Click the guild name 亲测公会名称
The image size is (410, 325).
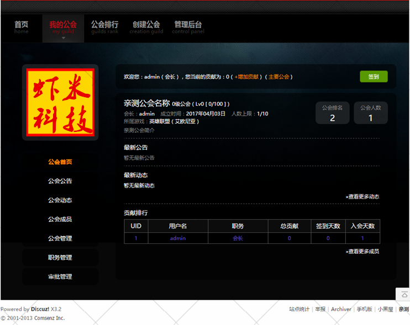[x=146, y=103]
